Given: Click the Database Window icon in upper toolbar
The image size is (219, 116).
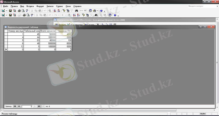Looking at the screenshot, I should pos(91,11).
